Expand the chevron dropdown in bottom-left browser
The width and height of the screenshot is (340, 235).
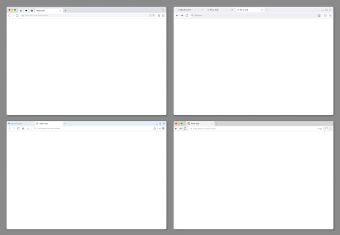tap(160, 128)
